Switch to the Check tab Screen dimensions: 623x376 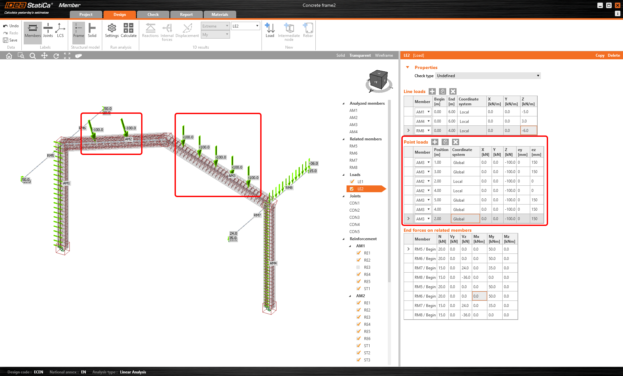click(153, 14)
